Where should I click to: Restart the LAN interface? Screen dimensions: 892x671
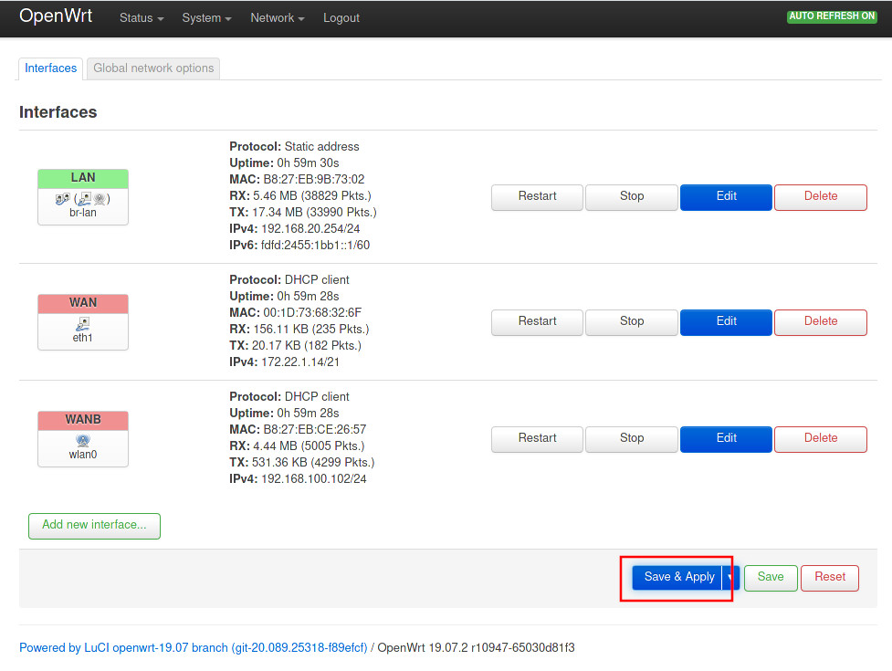tap(537, 197)
